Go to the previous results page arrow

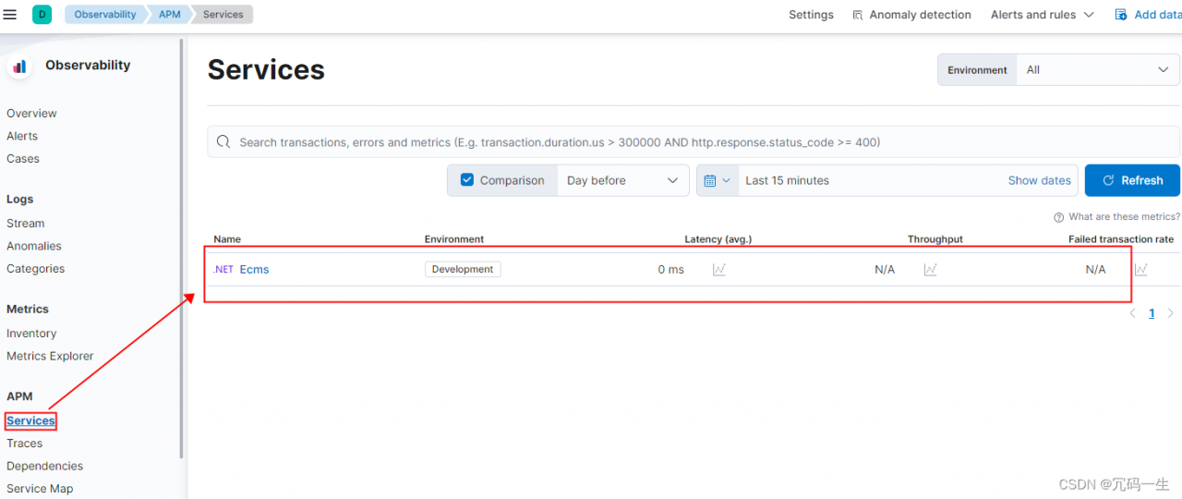coord(1132,313)
